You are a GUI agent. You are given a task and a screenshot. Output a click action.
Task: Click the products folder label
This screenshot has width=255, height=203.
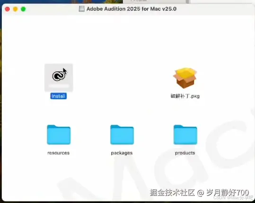coord(185,153)
